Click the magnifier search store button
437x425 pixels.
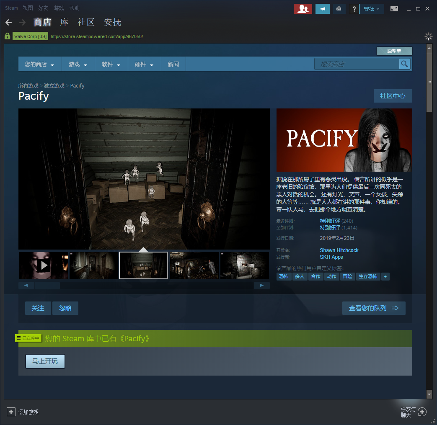point(404,64)
